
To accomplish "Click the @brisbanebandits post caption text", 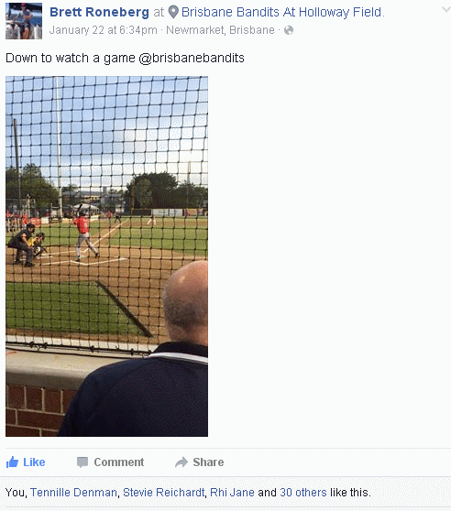I will point(192,59).
